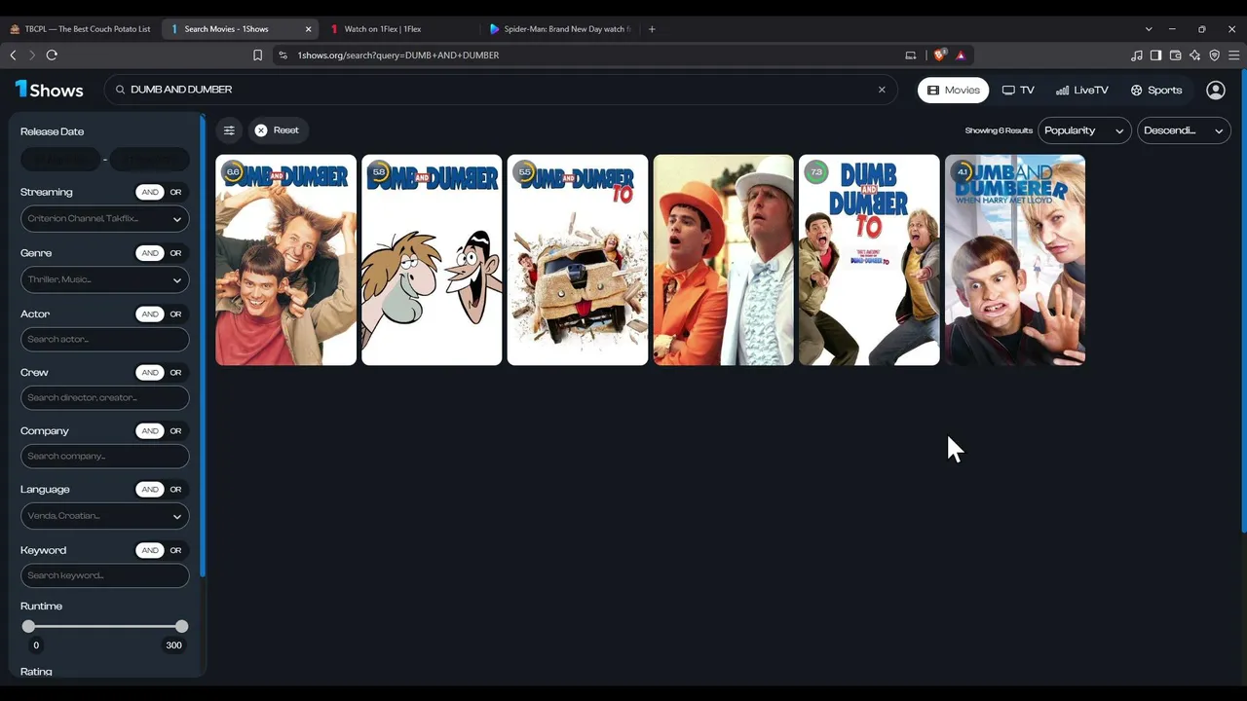
Task: Open the browser hamburger menu
Action: click(1234, 55)
